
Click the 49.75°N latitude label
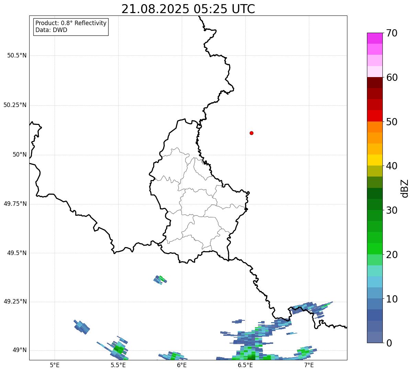15,204
